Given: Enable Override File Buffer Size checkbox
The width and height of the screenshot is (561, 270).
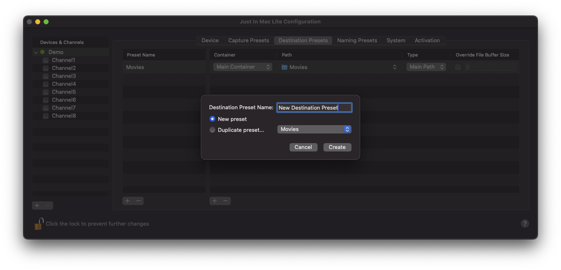Looking at the screenshot, I should pos(458,67).
